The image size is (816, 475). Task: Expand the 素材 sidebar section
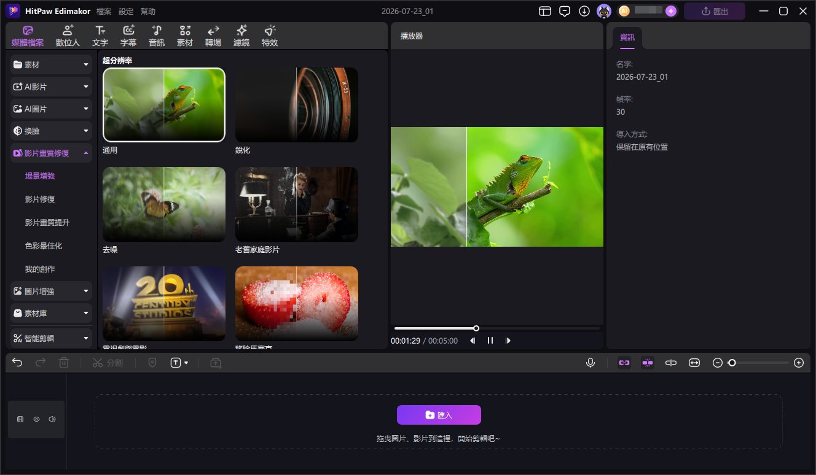[x=52, y=64]
